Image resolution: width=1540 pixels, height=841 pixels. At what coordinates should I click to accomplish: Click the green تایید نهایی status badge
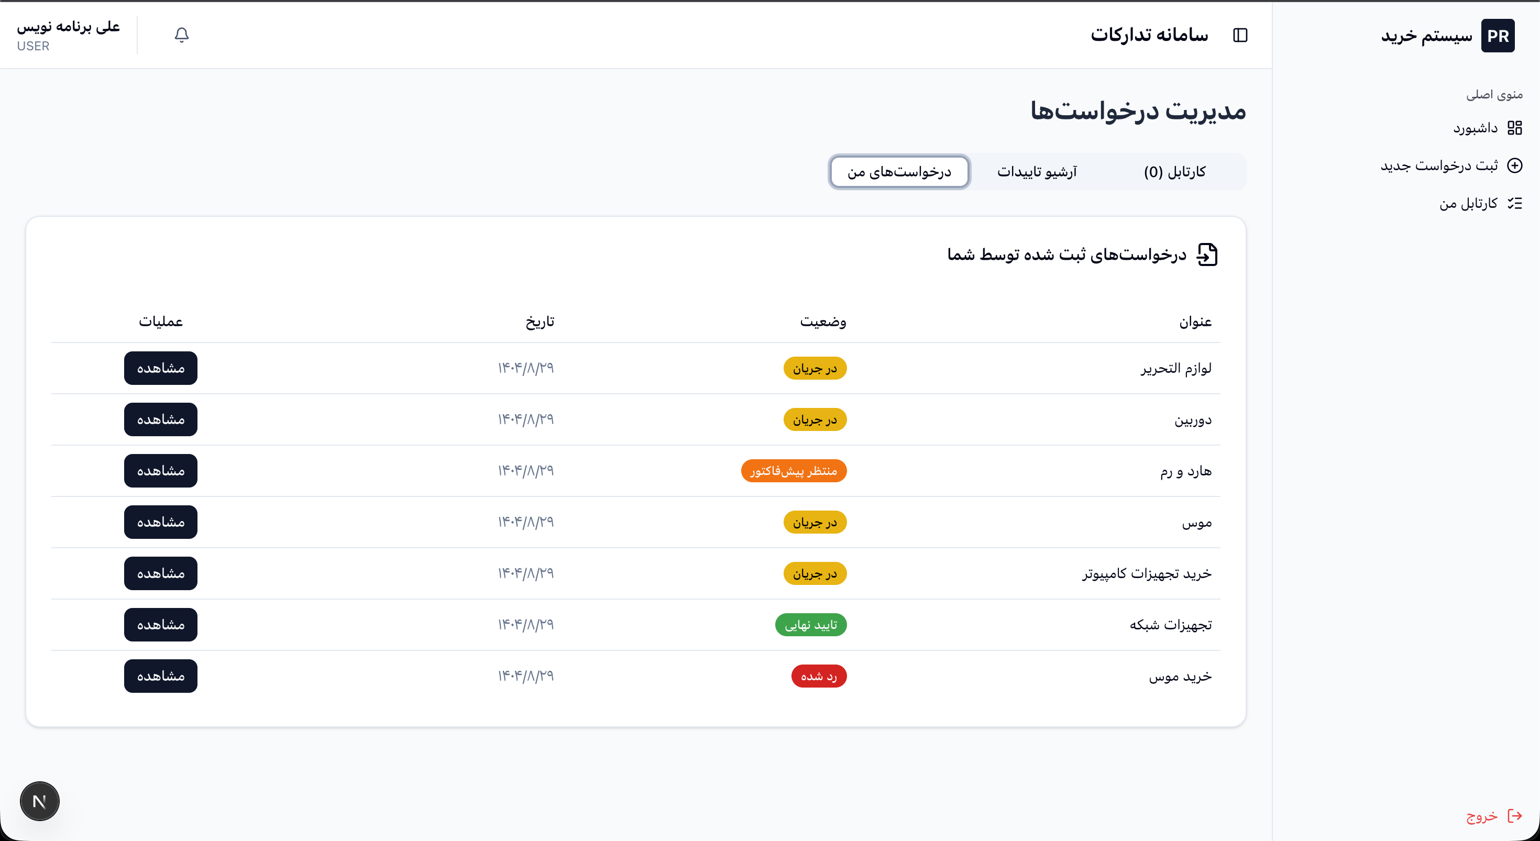[x=811, y=625]
